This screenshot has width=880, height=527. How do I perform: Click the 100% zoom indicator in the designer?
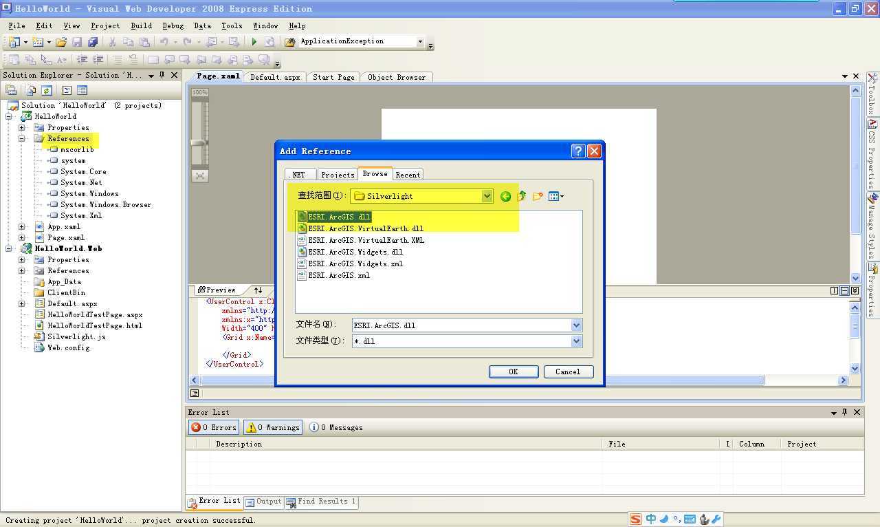[x=199, y=92]
